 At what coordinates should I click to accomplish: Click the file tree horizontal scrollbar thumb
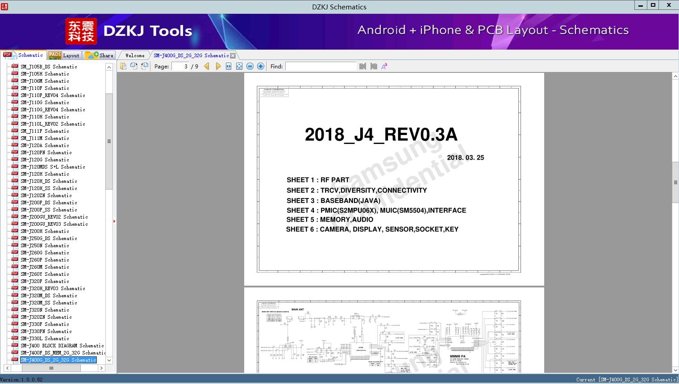point(51,368)
